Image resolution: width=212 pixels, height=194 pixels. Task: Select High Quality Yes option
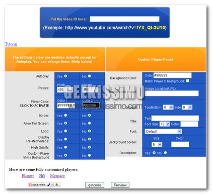click(65, 147)
